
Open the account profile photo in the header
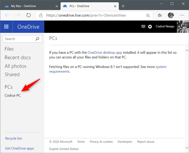point(183,26)
